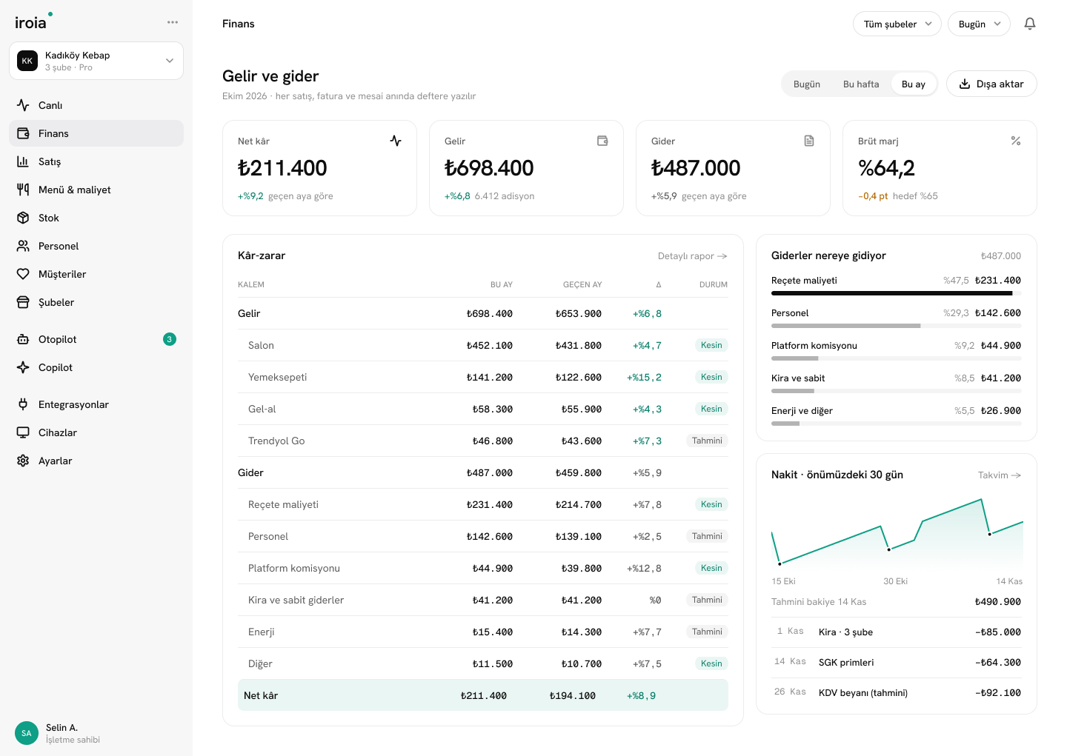Click the Gider card document icon
This screenshot has height=756, width=1067.
[809, 141]
